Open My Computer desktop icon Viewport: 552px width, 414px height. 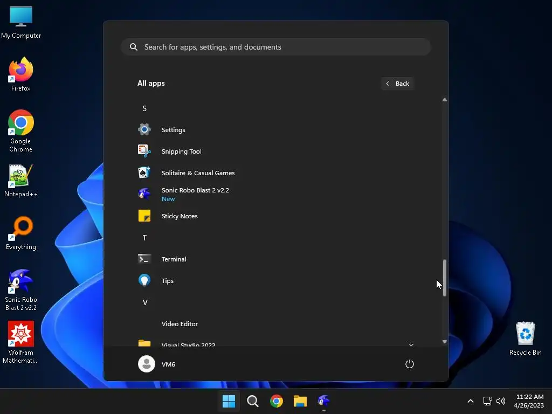tap(21, 22)
